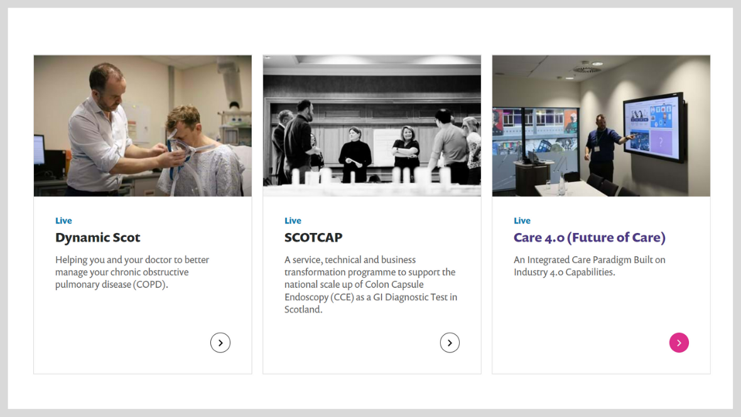Click the whiteboard in the SCOTCAP photo
This screenshot has width=741, height=417.
(x=384, y=143)
